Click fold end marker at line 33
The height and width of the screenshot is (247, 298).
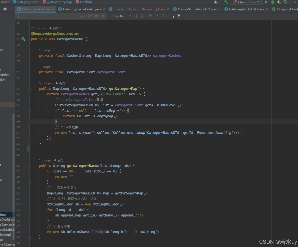30,144
